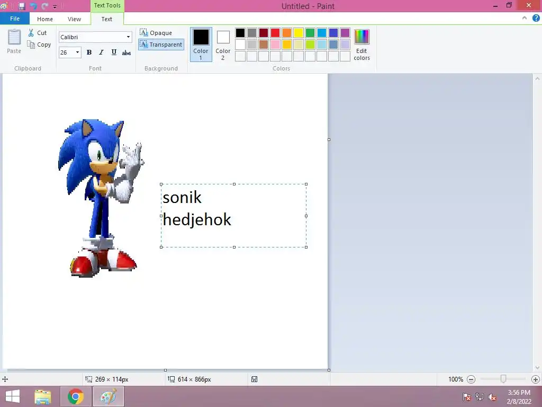The width and height of the screenshot is (542, 407).
Task: Select Opaque background option
Action: (156, 33)
